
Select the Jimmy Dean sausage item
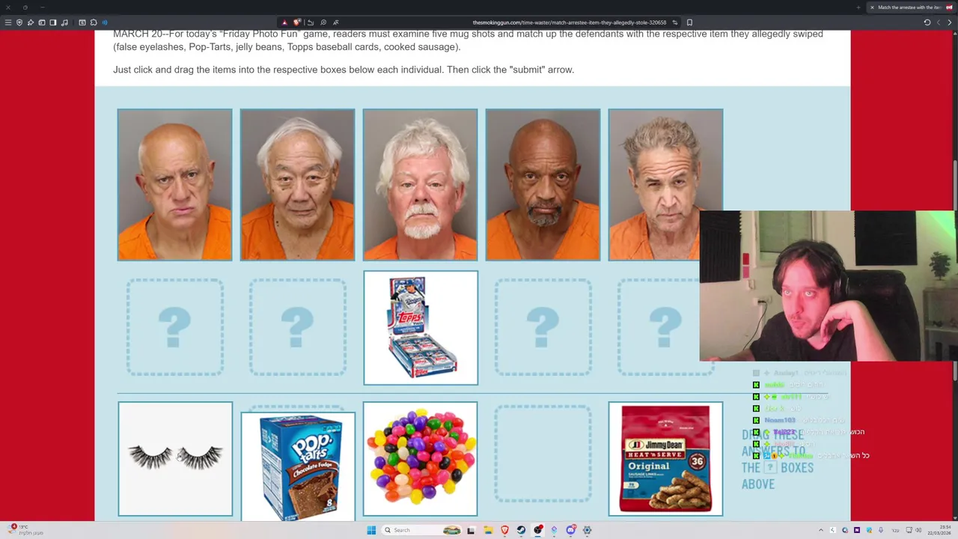pyautogui.click(x=665, y=459)
